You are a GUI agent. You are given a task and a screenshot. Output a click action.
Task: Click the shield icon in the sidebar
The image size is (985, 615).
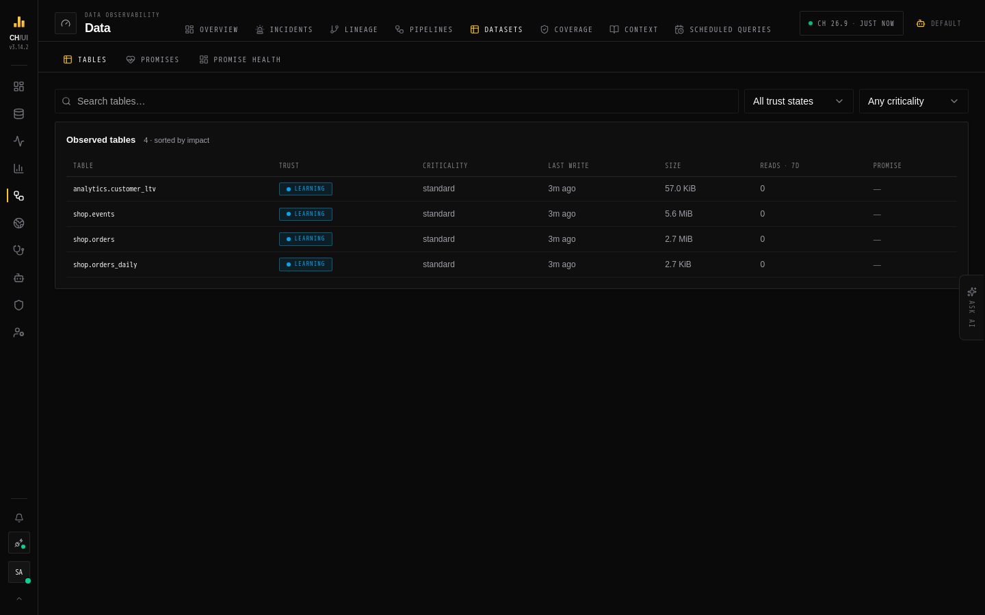(18, 305)
